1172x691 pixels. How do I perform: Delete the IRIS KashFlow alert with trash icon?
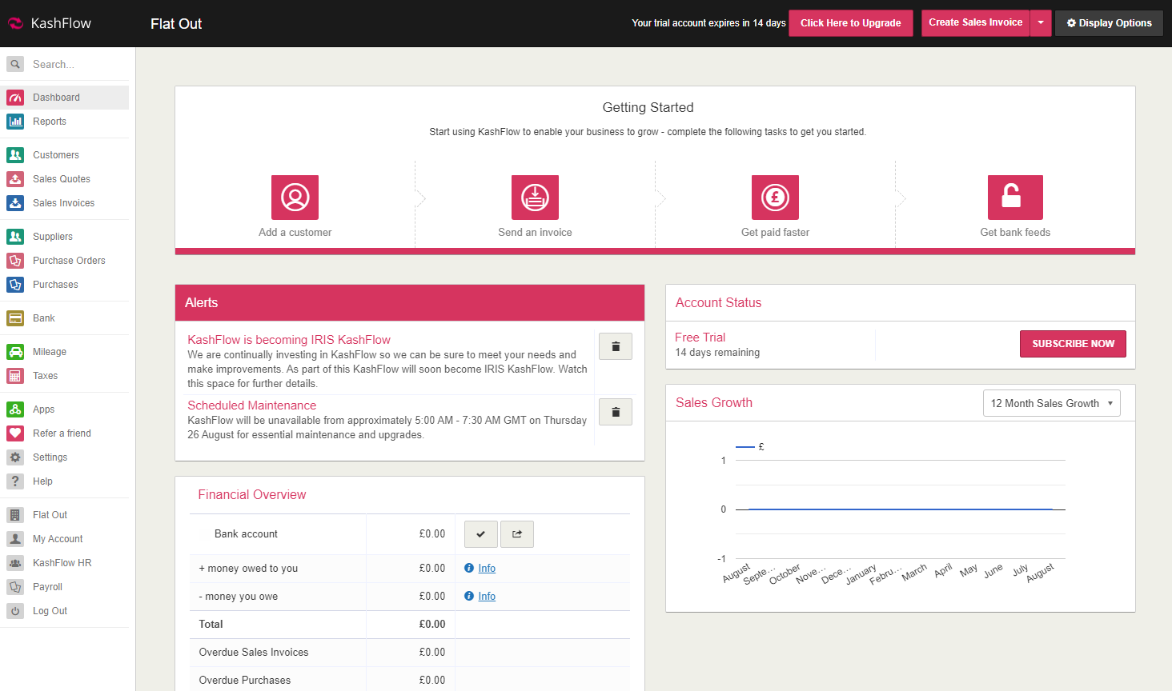(x=616, y=346)
